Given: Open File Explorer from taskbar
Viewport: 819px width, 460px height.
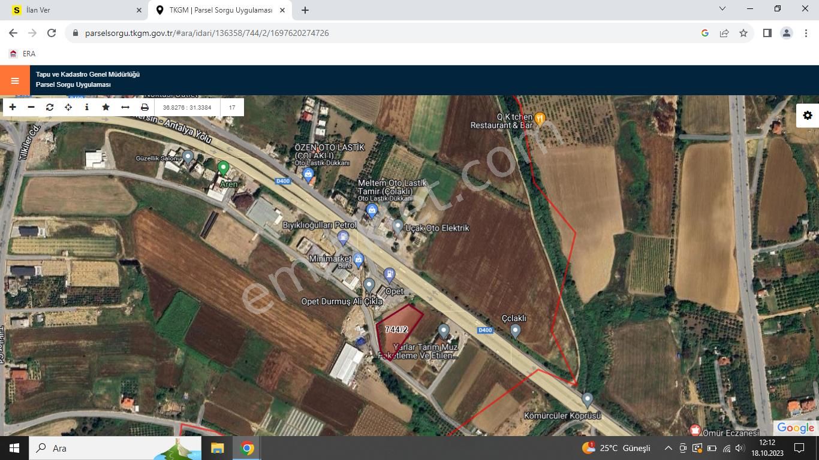Looking at the screenshot, I should [217, 448].
